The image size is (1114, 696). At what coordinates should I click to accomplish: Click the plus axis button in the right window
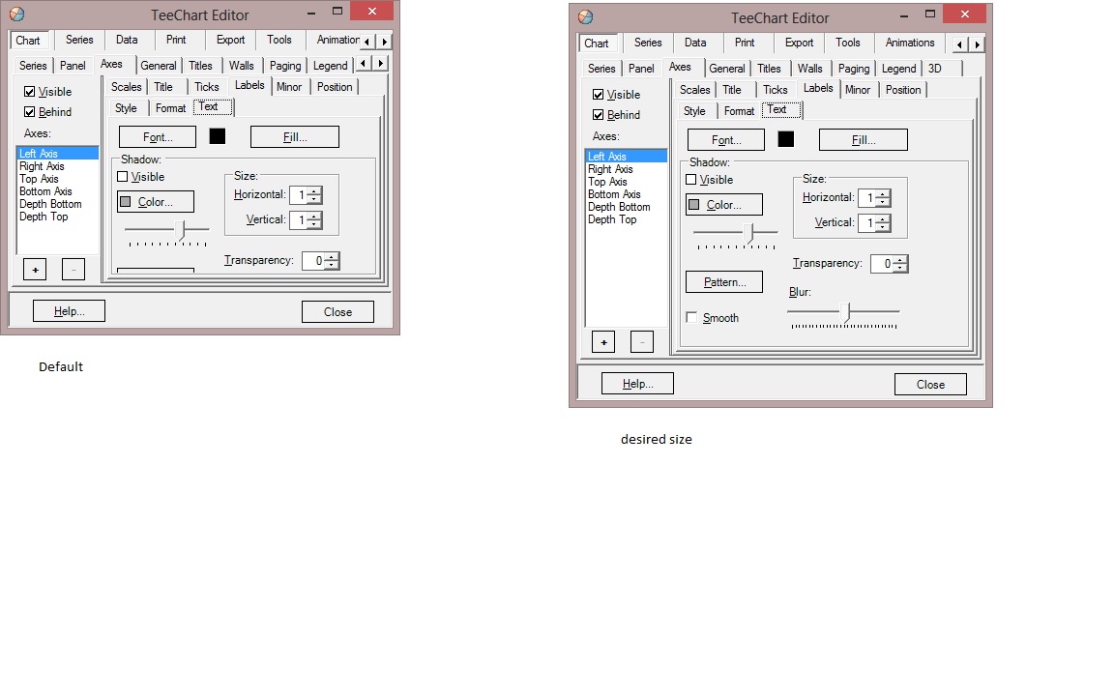[603, 342]
